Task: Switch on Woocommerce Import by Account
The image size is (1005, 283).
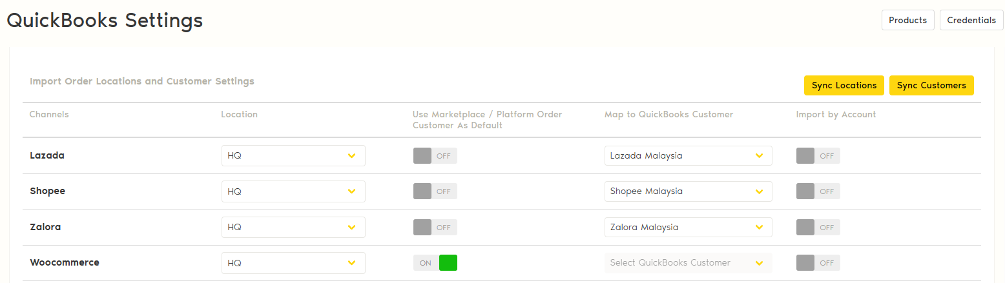Action: 818,263
